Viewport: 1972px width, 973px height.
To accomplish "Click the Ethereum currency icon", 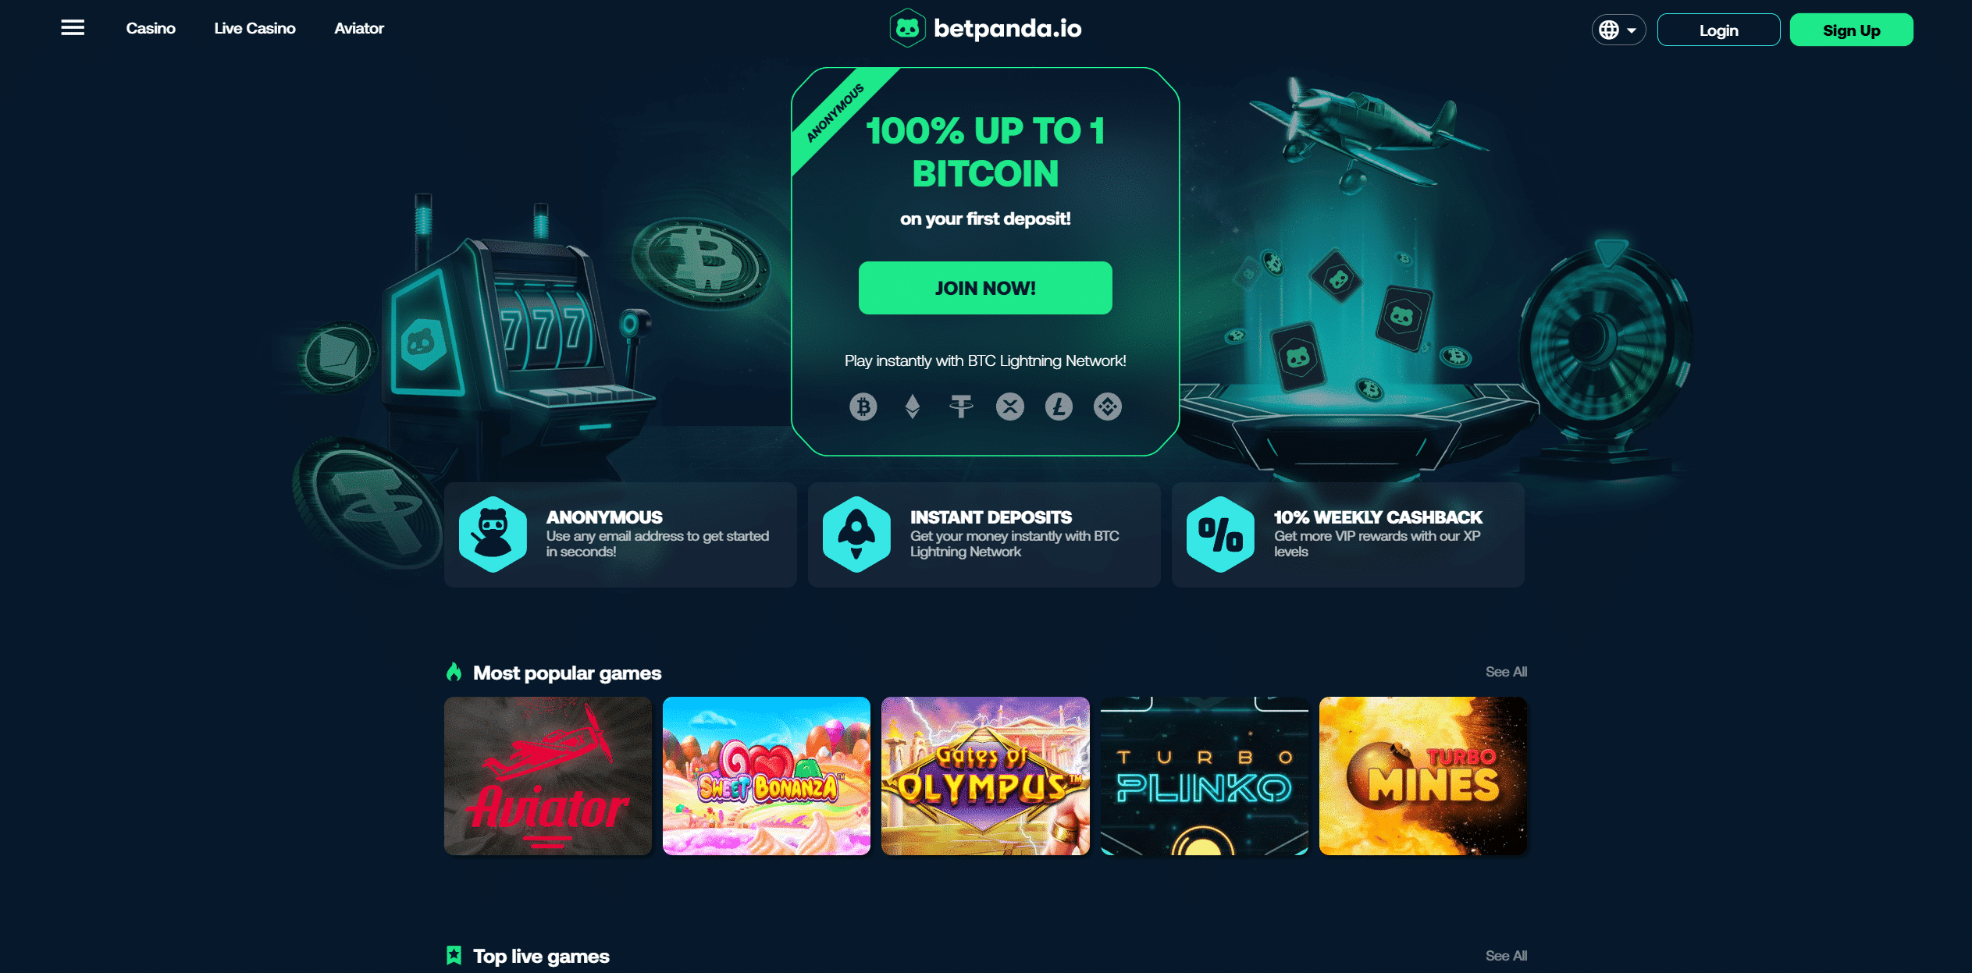I will 912,407.
